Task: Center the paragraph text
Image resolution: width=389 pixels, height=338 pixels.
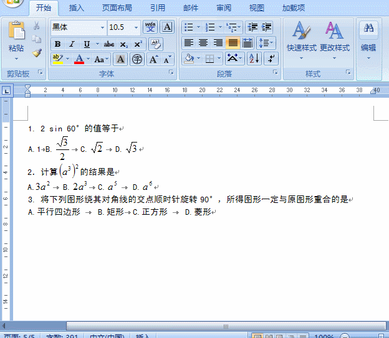Action: pyautogui.click(x=203, y=43)
